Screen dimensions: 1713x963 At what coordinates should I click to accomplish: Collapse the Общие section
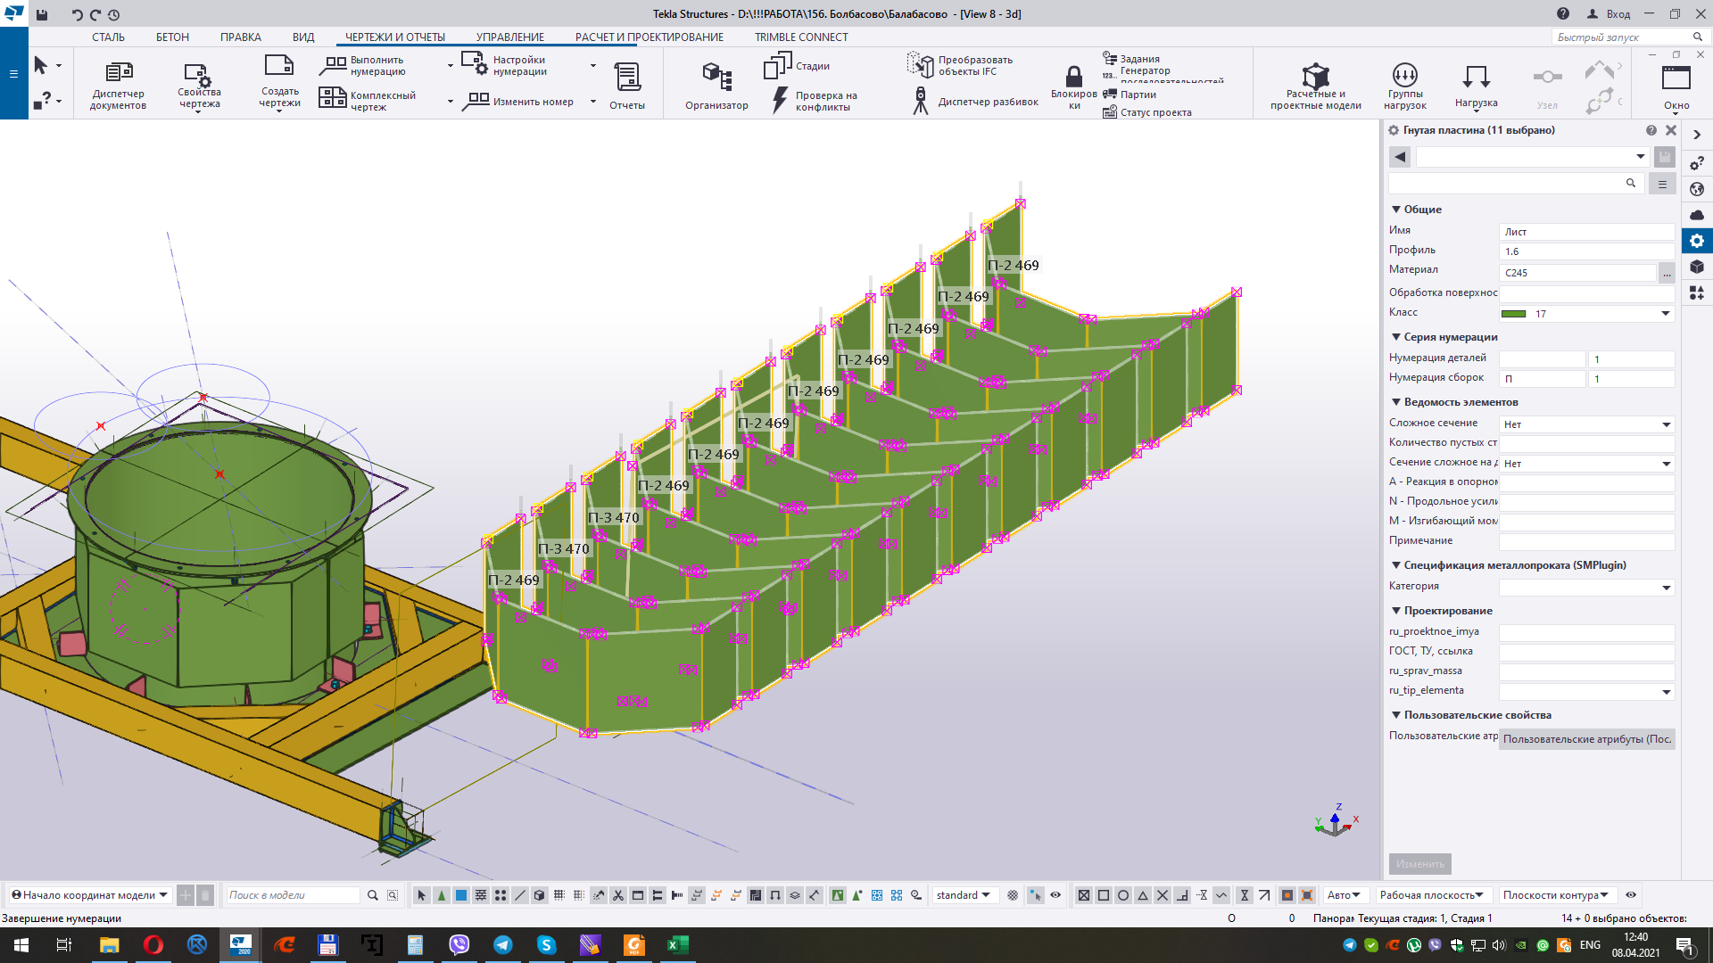click(x=1396, y=210)
